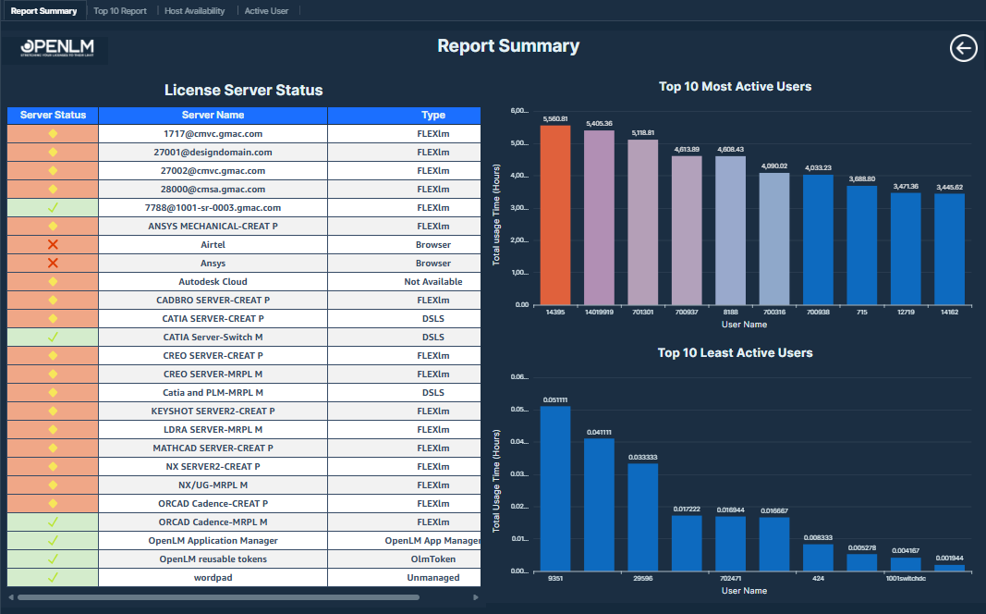Image resolution: width=986 pixels, height=614 pixels.
Task: Sort by the Server Status column header
Action: (52, 115)
